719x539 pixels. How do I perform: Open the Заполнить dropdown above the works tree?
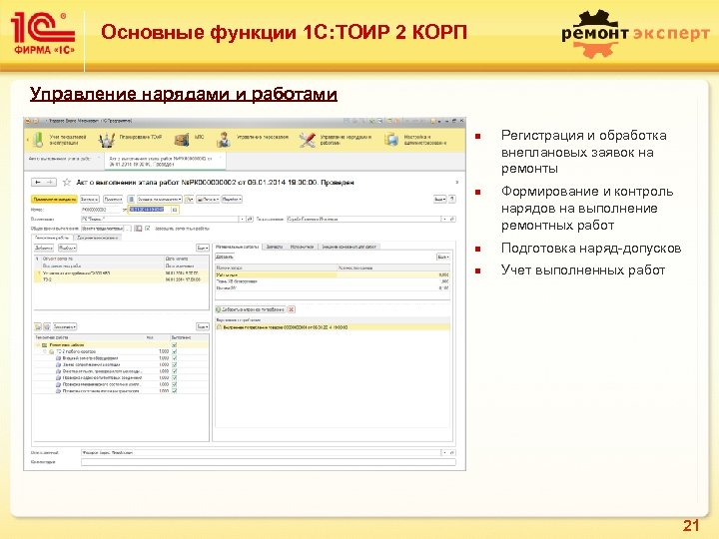(x=65, y=326)
